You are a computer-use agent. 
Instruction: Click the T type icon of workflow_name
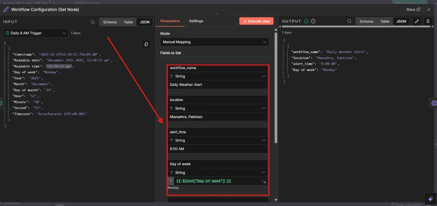[172, 76]
